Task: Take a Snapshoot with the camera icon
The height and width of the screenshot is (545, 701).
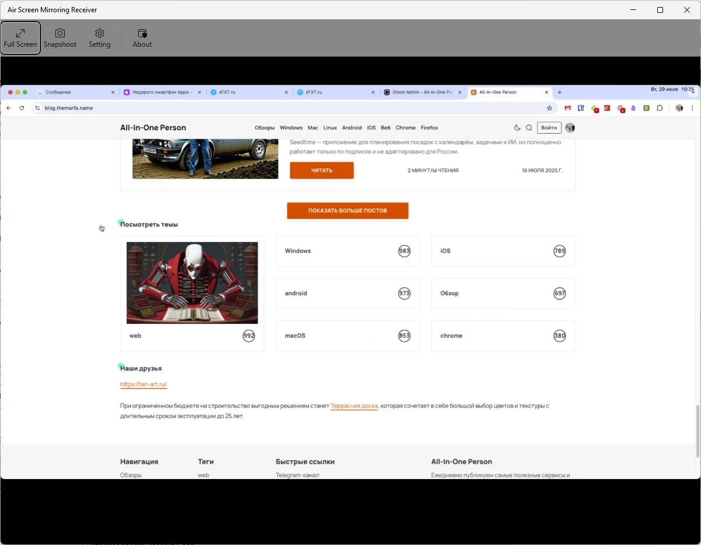Action: point(60,38)
